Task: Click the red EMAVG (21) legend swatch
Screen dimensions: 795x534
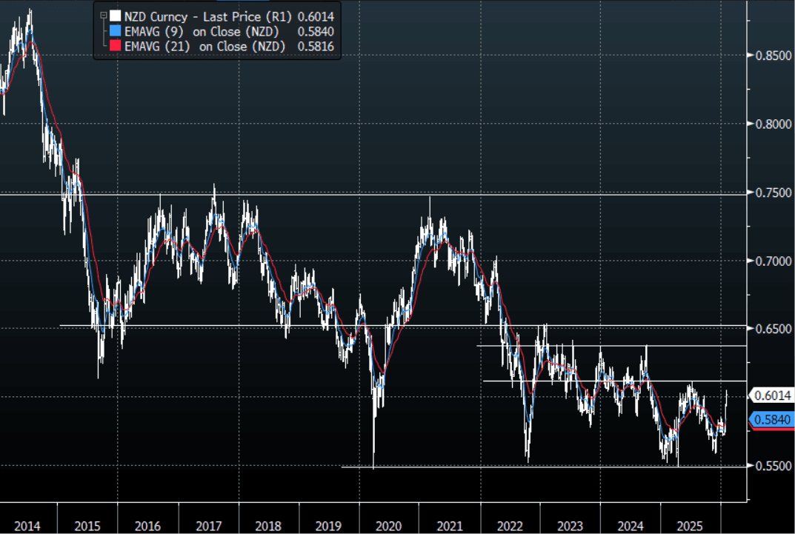Action: click(116, 46)
